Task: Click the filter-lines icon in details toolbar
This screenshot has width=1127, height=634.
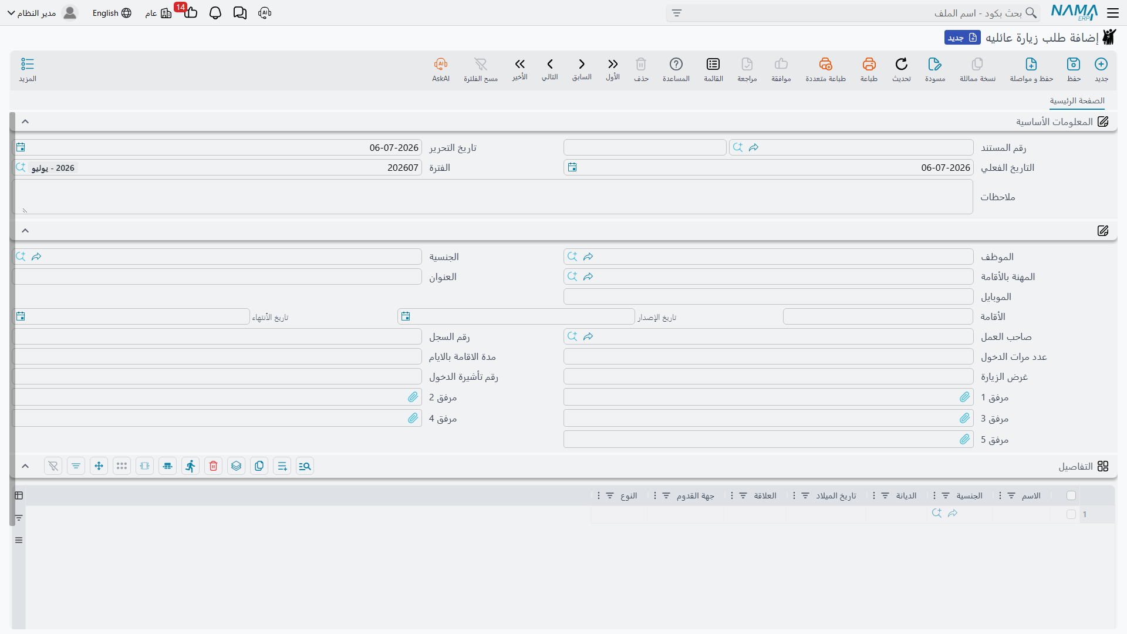Action: point(76,466)
